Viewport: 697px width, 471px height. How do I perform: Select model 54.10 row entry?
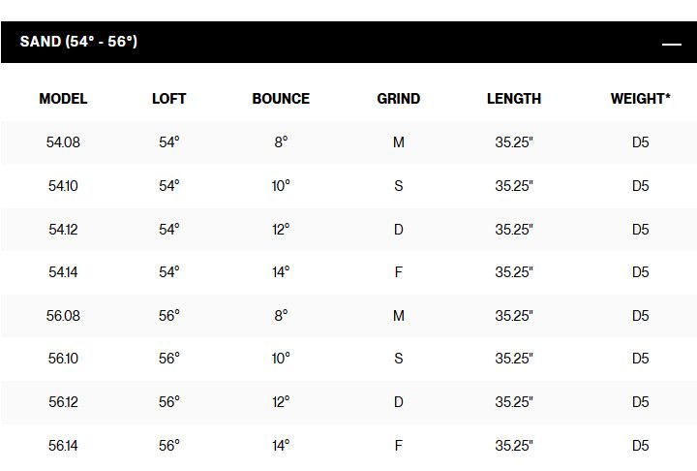click(63, 186)
